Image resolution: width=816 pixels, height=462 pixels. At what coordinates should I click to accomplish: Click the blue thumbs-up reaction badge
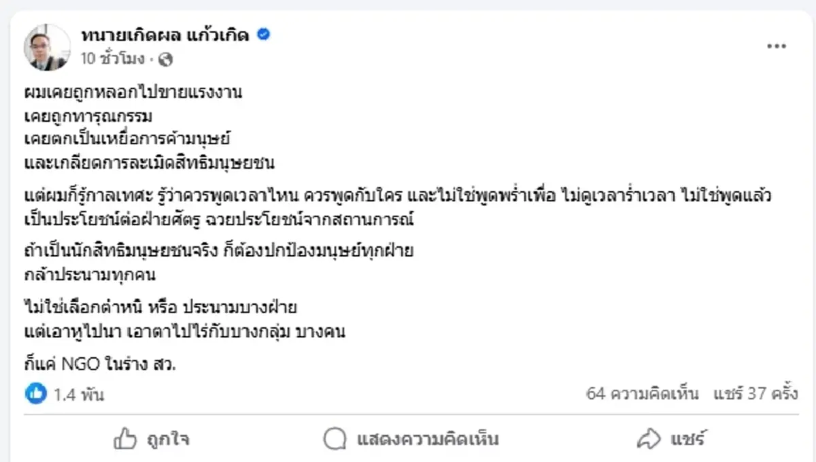(x=35, y=392)
